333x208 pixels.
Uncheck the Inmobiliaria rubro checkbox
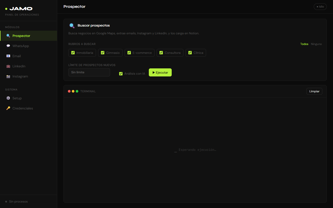click(73, 53)
